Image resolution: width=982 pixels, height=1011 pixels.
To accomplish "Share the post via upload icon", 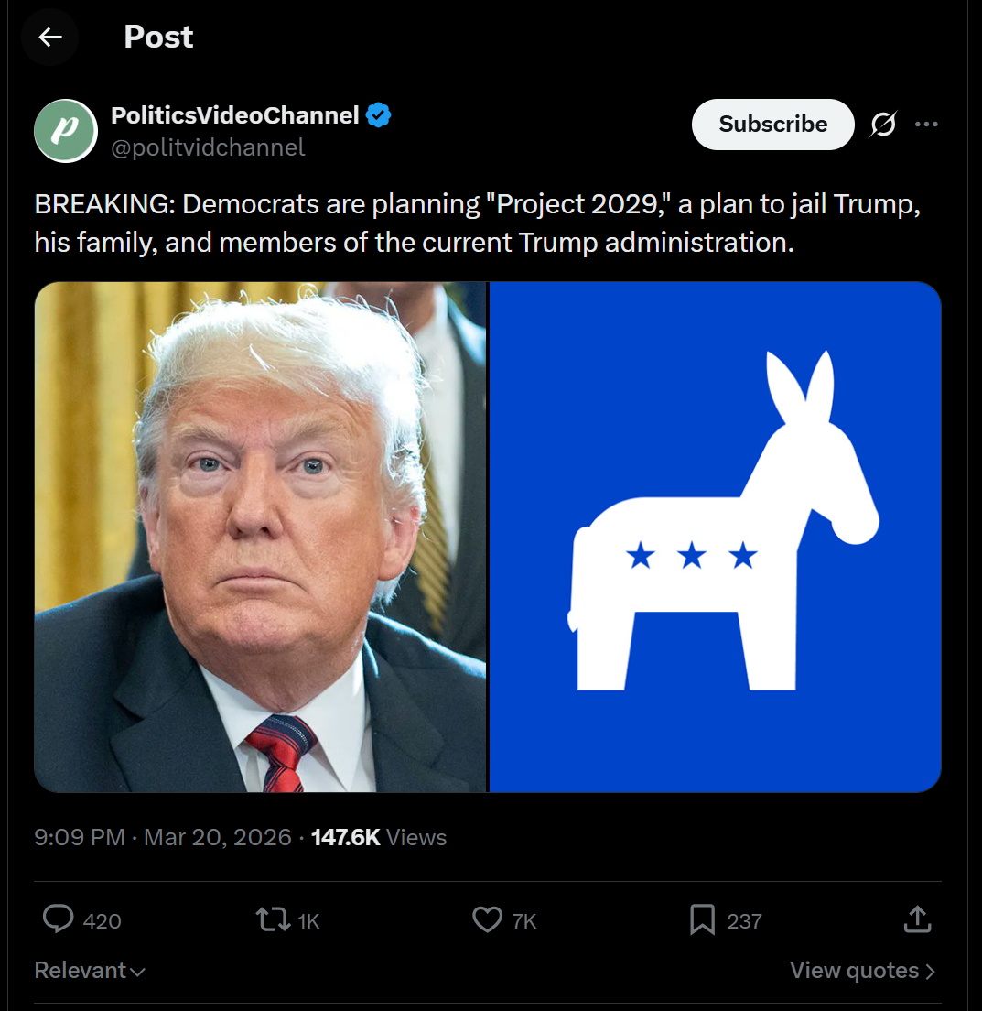I will pos(917,919).
